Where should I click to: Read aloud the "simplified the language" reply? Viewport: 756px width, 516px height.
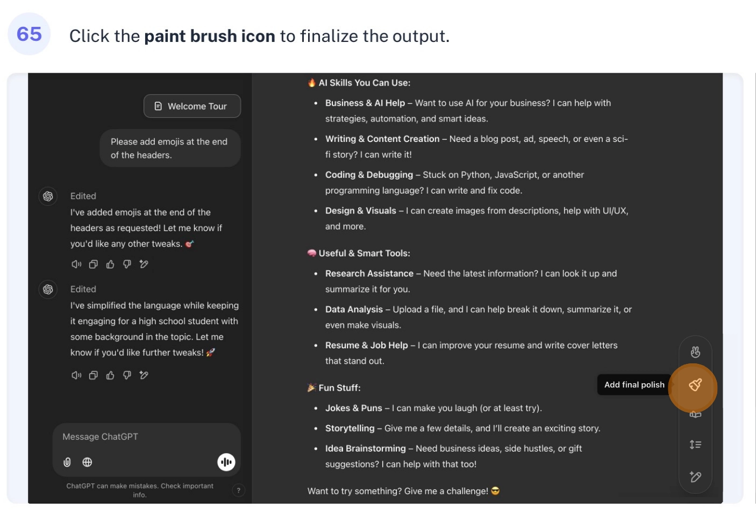click(x=76, y=375)
